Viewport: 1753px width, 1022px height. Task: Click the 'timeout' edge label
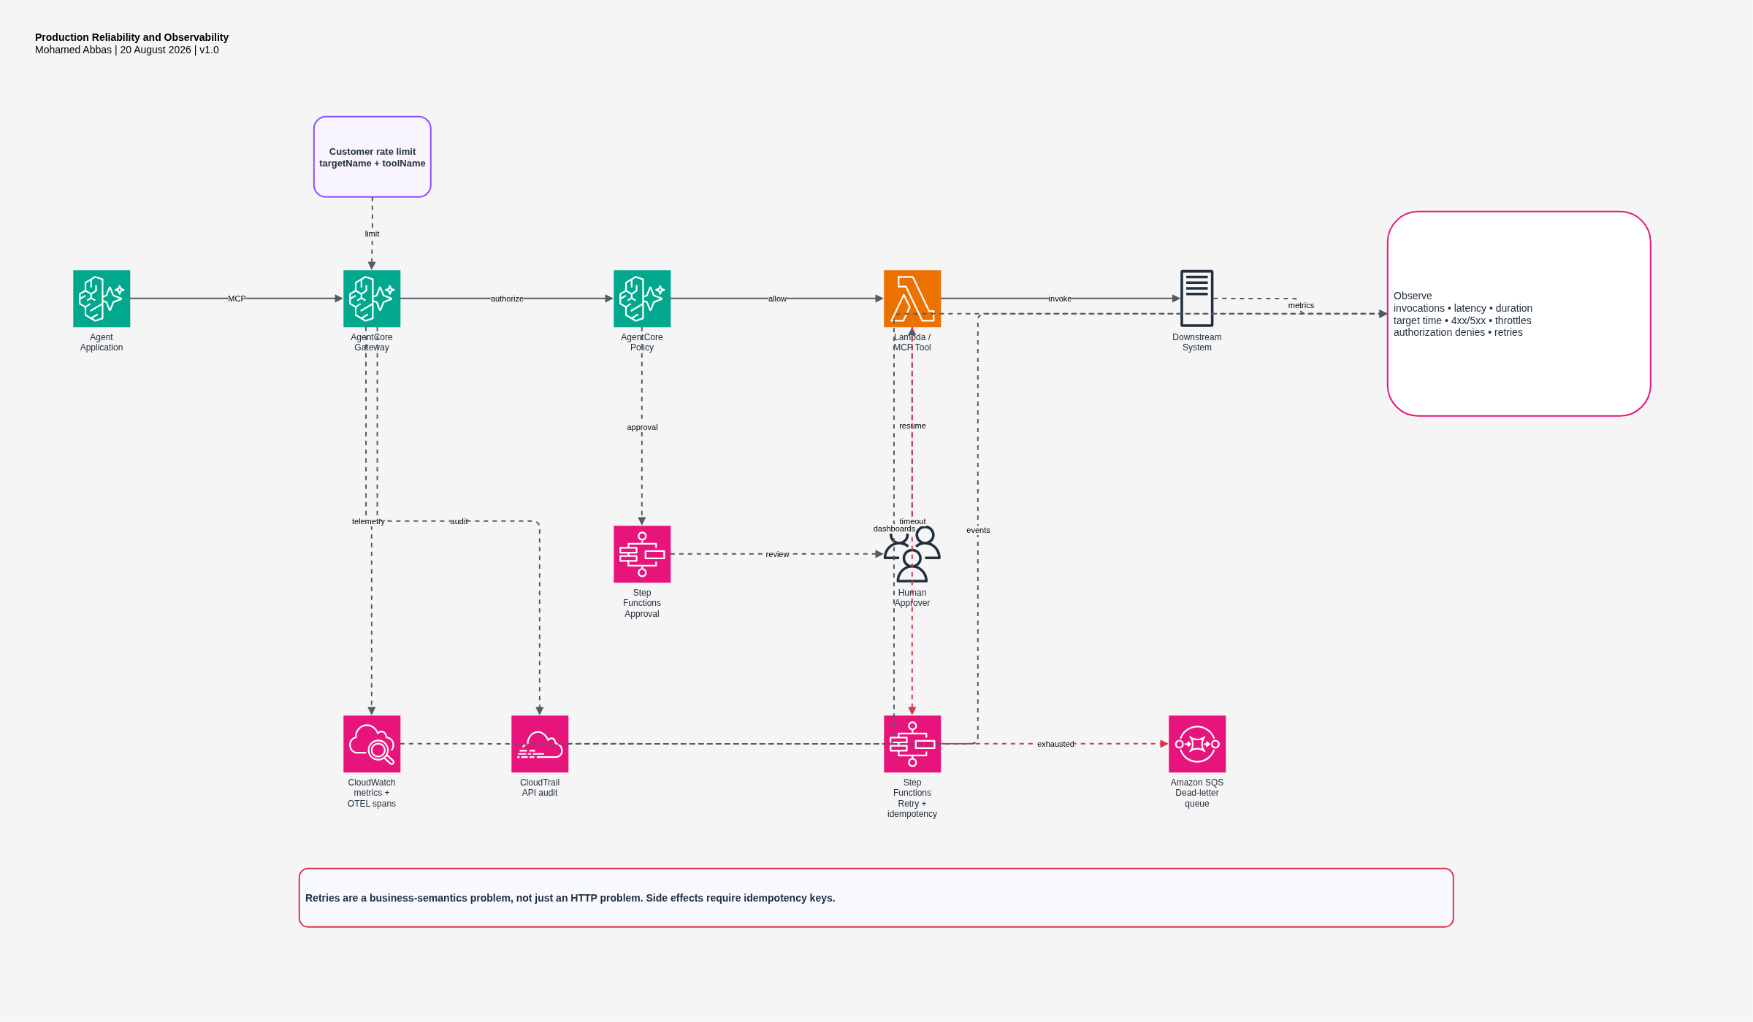point(912,521)
